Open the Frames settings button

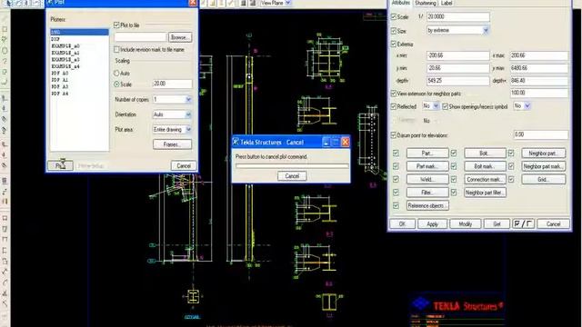(172, 144)
